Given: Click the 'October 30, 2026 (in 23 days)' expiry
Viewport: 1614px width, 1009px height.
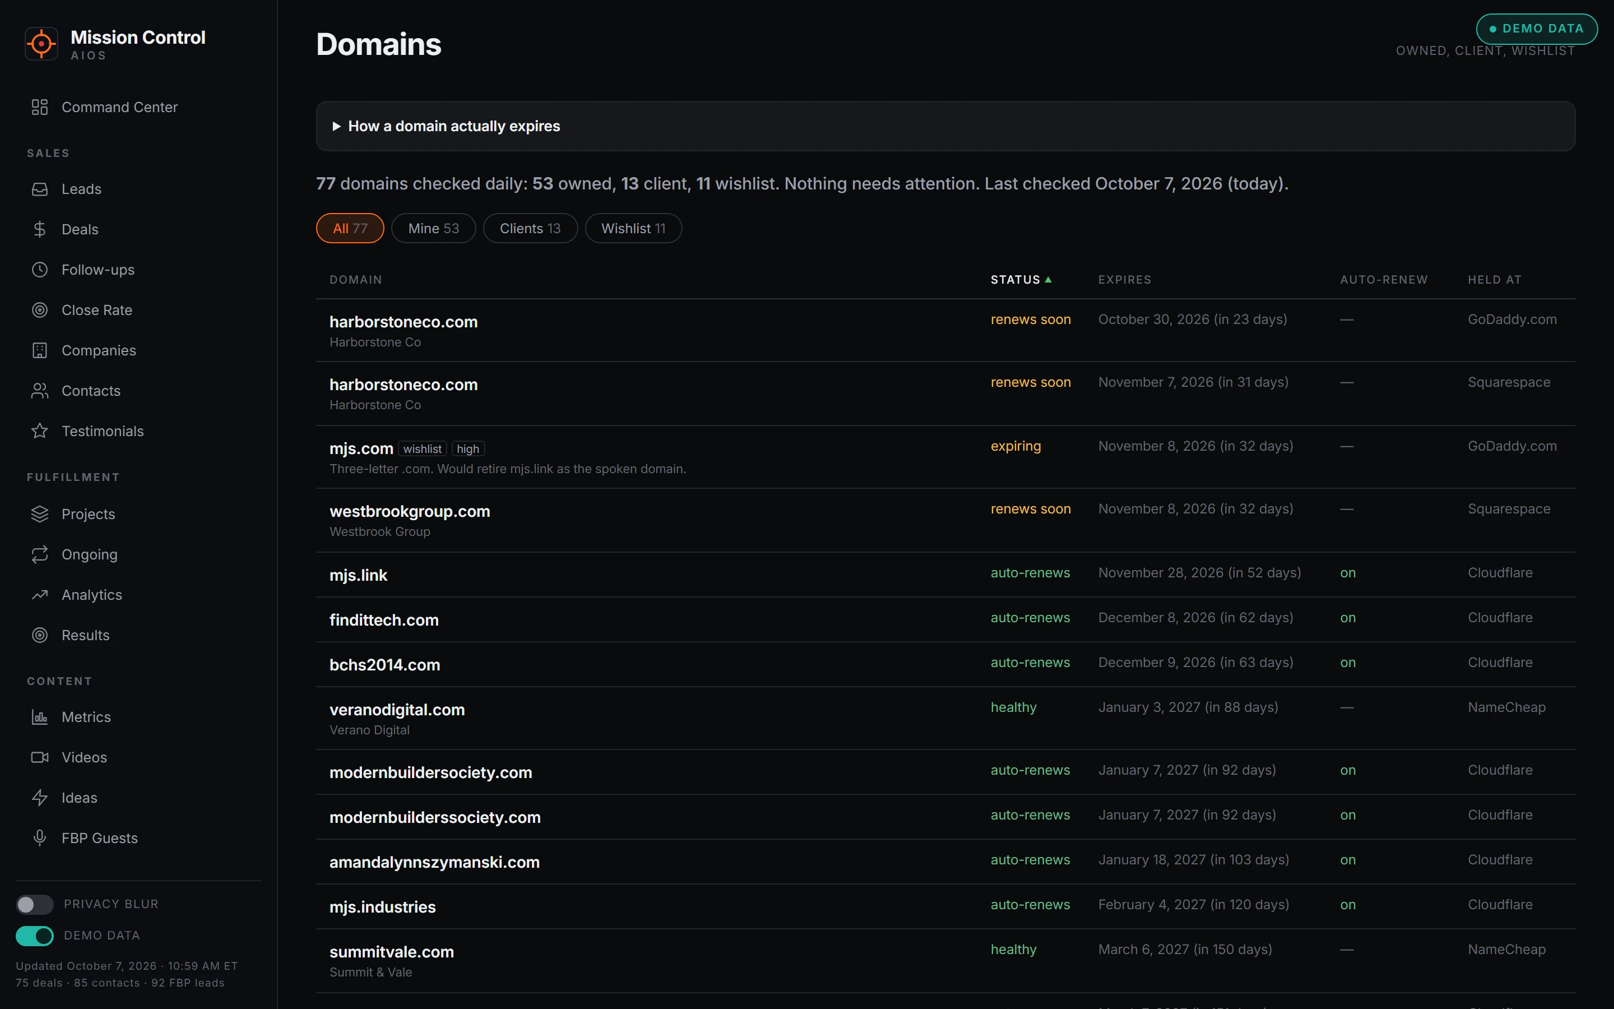Looking at the screenshot, I should (1193, 320).
